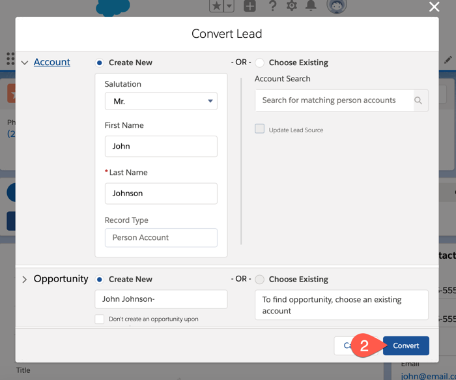Enable Don't create an opportunity checkbox
456x380 pixels.
[x=100, y=319]
